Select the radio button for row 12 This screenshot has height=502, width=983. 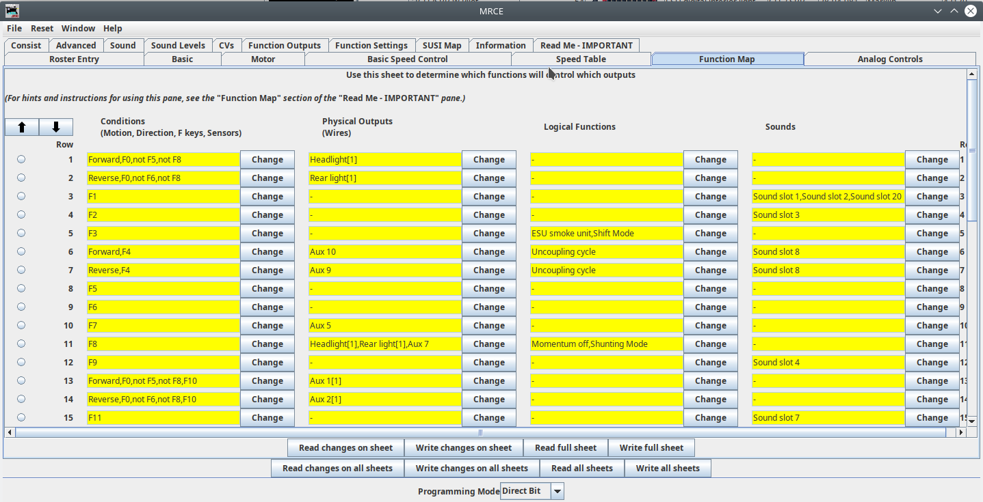pyautogui.click(x=21, y=362)
